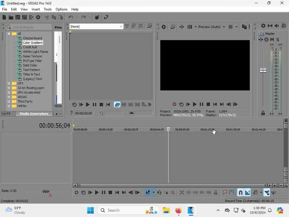Select Noise Texture generator
The height and width of the screenshot is (217, 289).
[32, 56]
